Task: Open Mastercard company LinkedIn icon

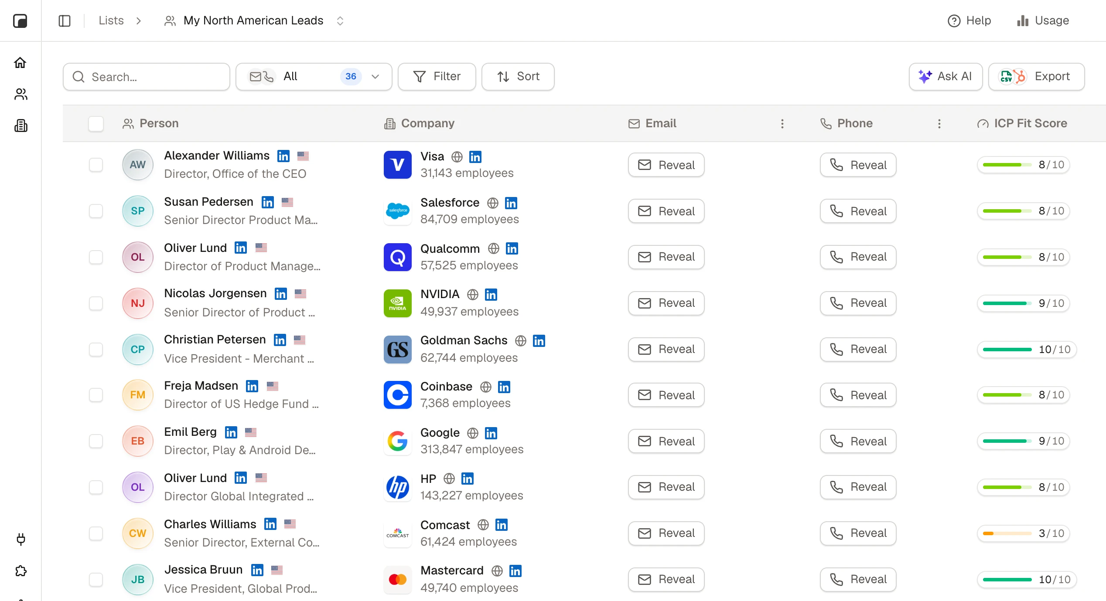Action: pyautogui.click(x=515, y=571)
